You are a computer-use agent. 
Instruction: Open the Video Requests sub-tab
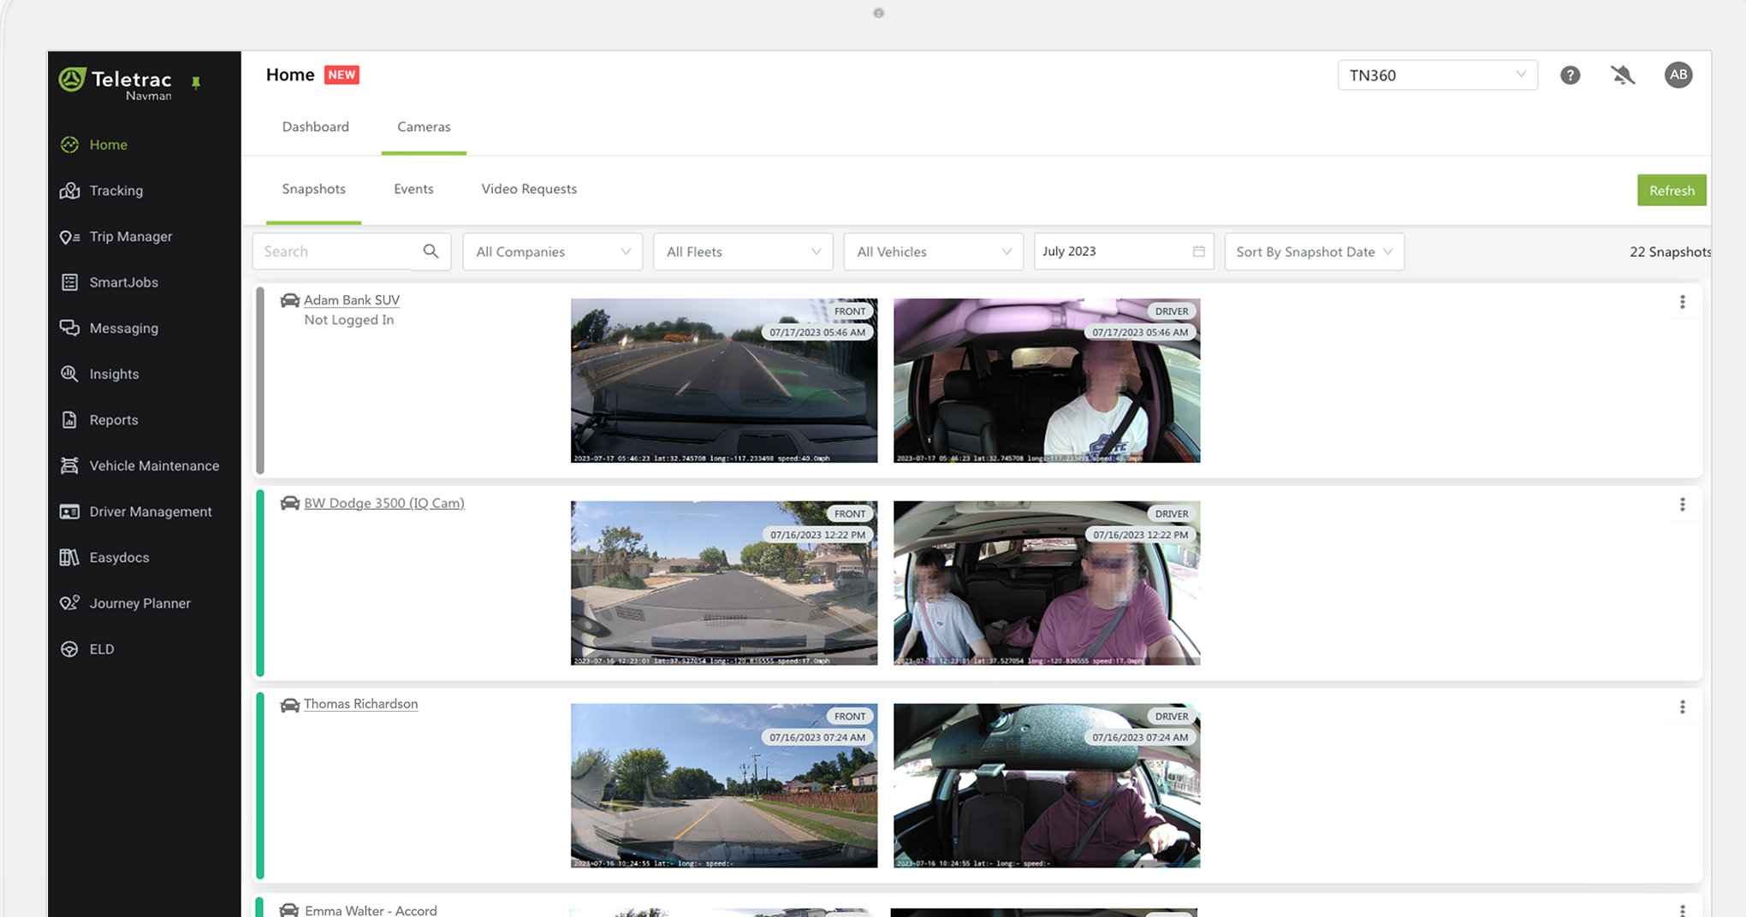(529, 189)
